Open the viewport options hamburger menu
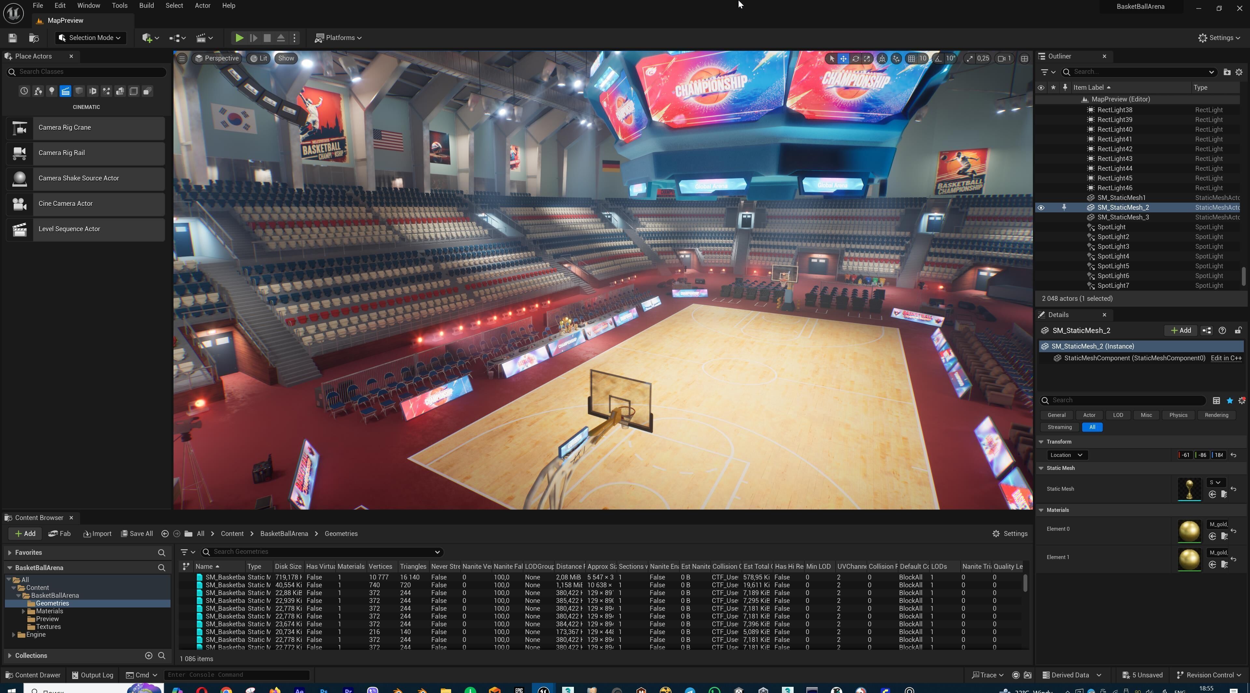1250x693 pixels. pos(182,59)
